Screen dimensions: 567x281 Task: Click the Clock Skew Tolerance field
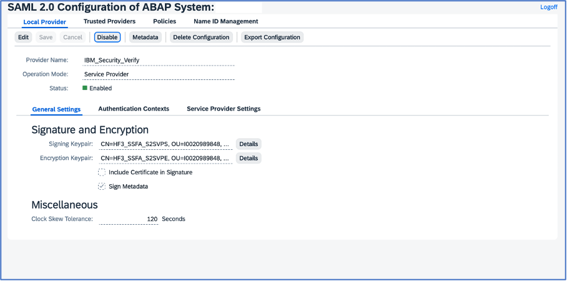tap(129, 219)
